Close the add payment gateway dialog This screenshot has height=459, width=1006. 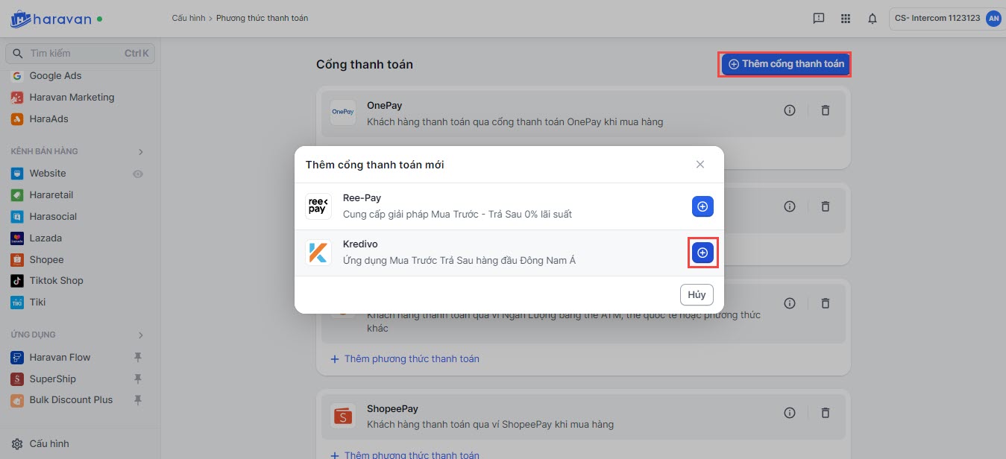coord(700,165)
